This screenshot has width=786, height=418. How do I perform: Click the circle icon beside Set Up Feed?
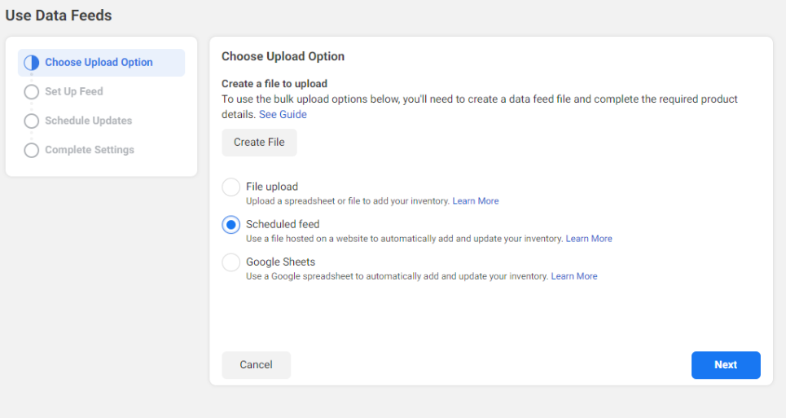point(32,92)
